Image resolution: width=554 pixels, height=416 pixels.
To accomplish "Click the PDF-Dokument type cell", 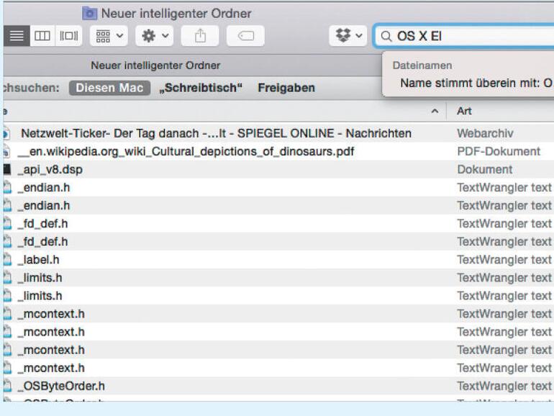I will tap(499, 152).
